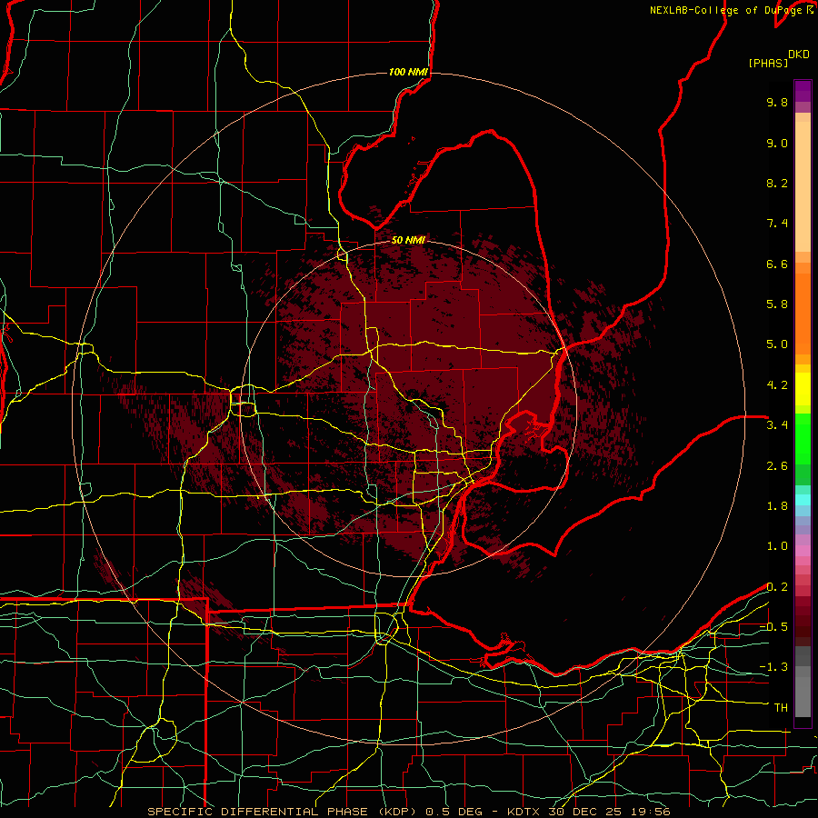818x818 pixels.
Task: Click the -1.3 scale value
Action: click(x=773, y=667)
